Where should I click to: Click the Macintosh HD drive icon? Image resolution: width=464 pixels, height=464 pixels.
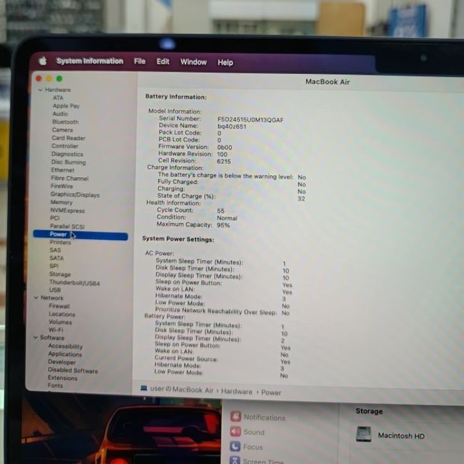[364, 435]
